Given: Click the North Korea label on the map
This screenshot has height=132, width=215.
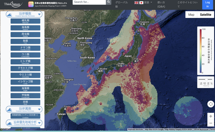Looking at the screenshot, I should point(85,38).
